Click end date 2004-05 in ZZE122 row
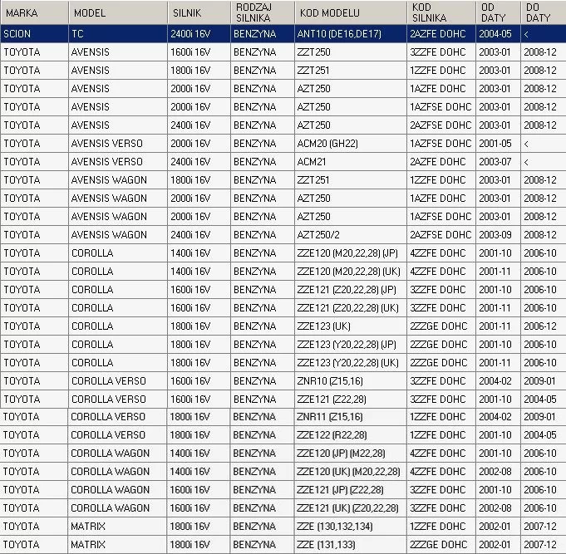The height and width of the screenshot is (554, 566). 544,435
